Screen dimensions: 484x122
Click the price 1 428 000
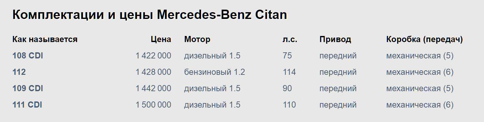[153, 72]
